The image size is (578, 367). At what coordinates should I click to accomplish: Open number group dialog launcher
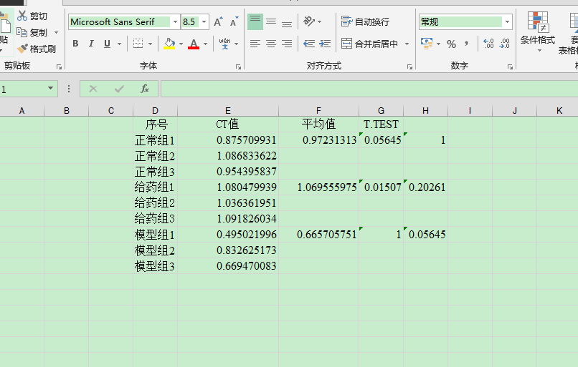(510, 67)
